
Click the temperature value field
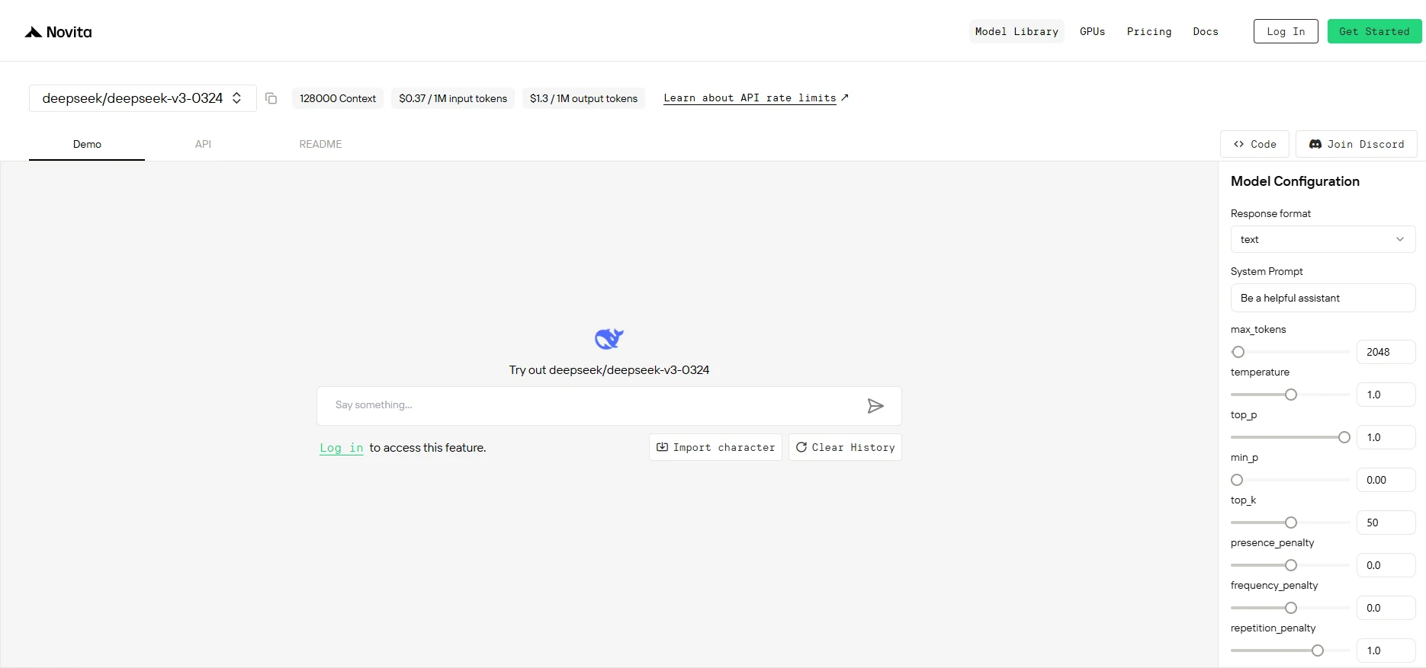[x=1386, y=395]
